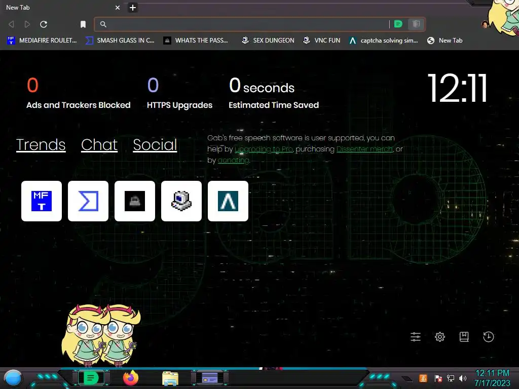The width and height of the screenshot is (519, 389).
Task: Open the VNC FUN bookmark
Action: pyautogui.click(x=322, y=41)
